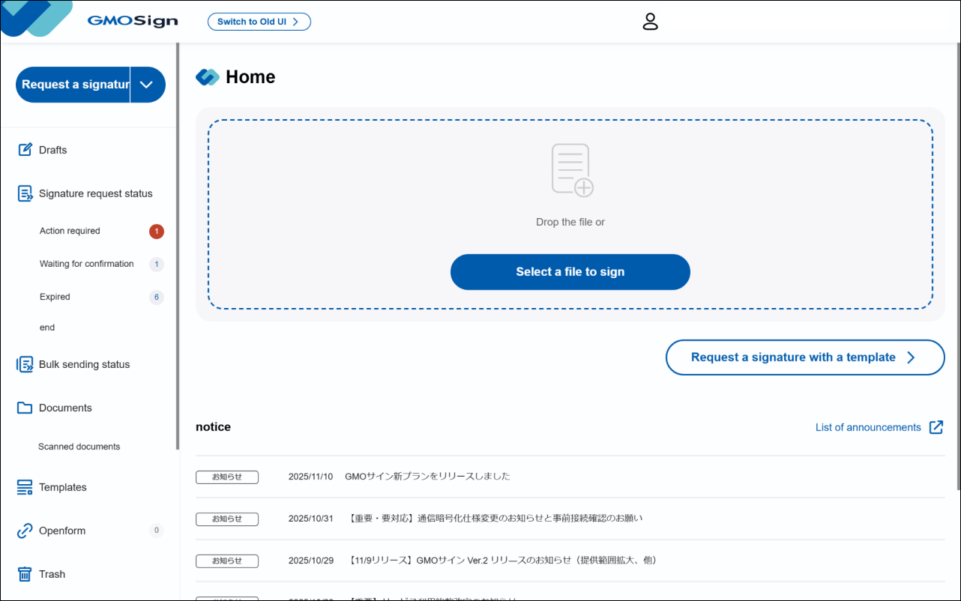Go to Templates section
Image resolution: width=961 pixels, height=601 pixels.
(x=62, y=487)
